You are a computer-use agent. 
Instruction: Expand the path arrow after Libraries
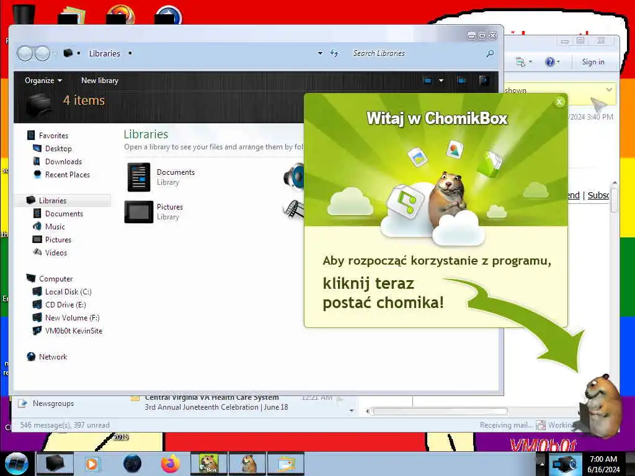(130, 53)
